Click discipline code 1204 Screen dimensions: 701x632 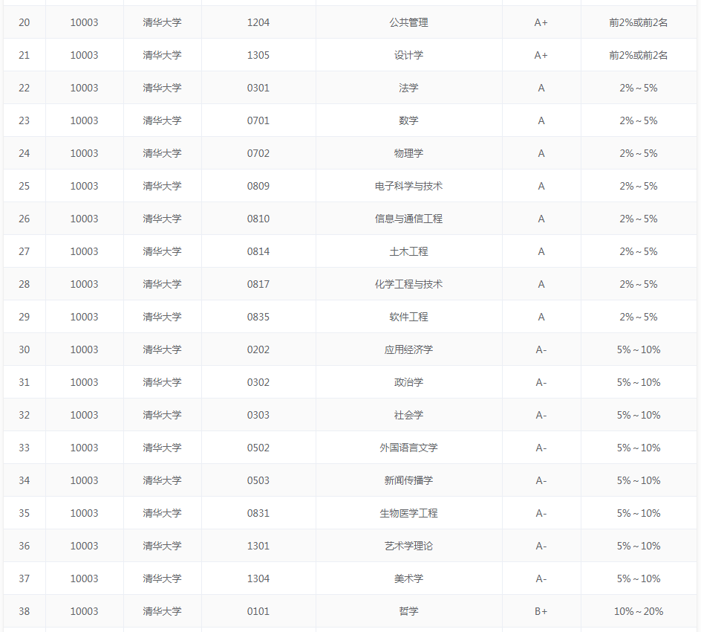point(258,22)
